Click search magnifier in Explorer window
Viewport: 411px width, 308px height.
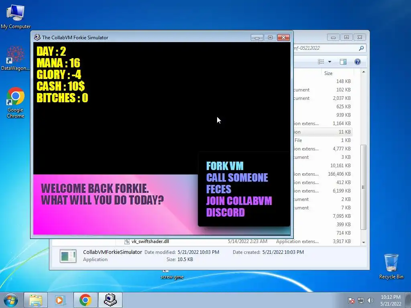coord(361,48)
